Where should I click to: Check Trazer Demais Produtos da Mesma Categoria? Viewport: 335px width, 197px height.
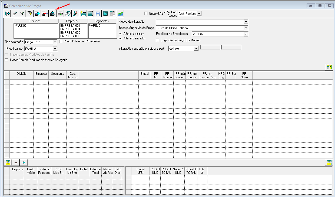[6, 60]
